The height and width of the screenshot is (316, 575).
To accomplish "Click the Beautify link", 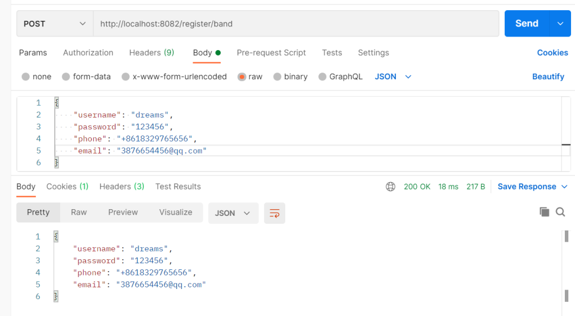I will tap(548, 76).
